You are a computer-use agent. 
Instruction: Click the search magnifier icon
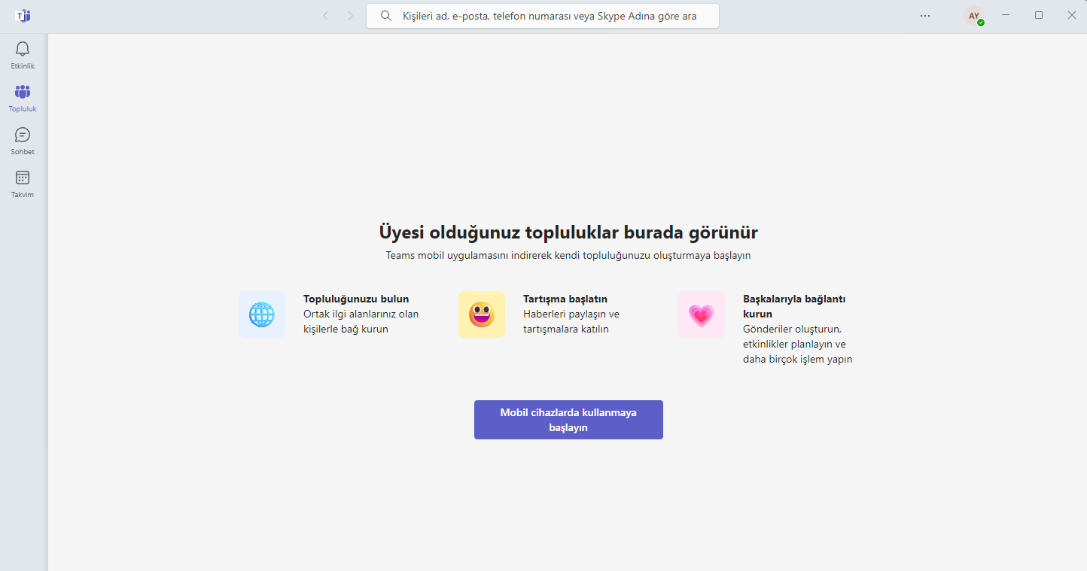pos(385,15)
